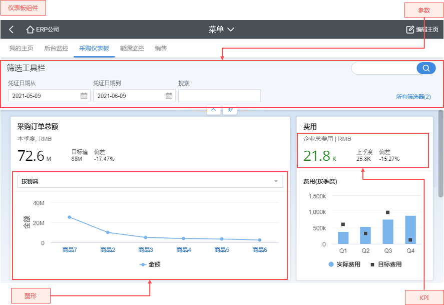Click the 搜索 input field
The image size is (444, 305).
tap(219, 96)
